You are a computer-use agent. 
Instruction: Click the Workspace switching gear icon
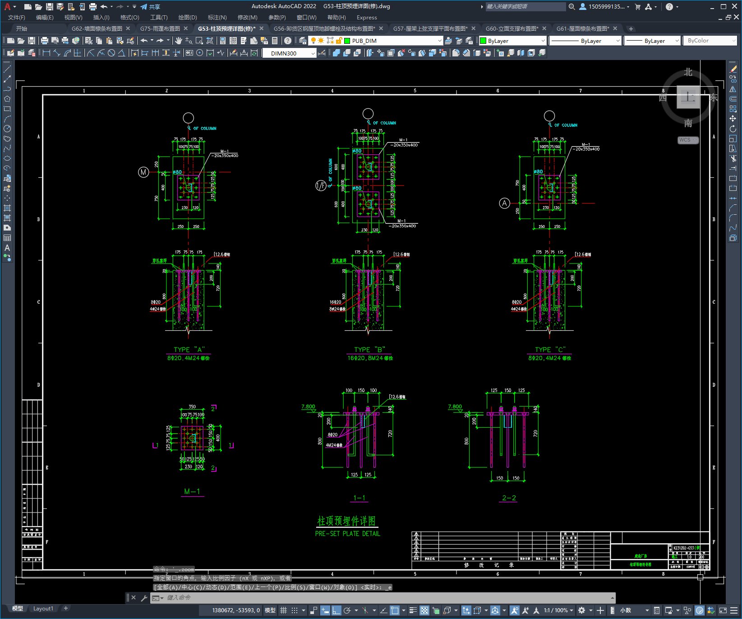582,610
